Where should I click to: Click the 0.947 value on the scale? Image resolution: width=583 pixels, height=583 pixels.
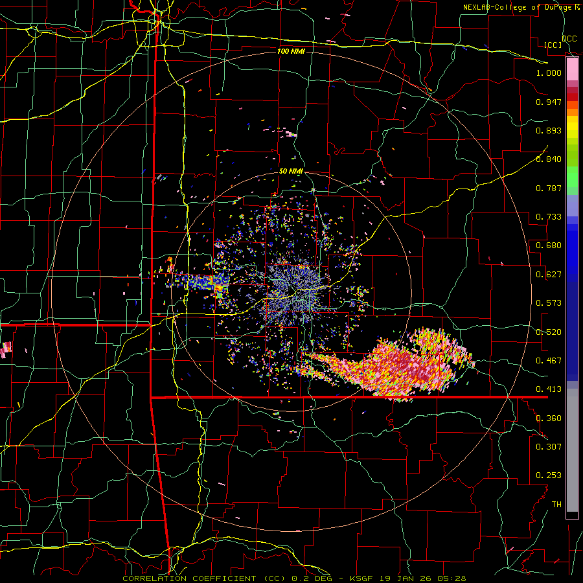pyautogui.click(x=549, y=102)
